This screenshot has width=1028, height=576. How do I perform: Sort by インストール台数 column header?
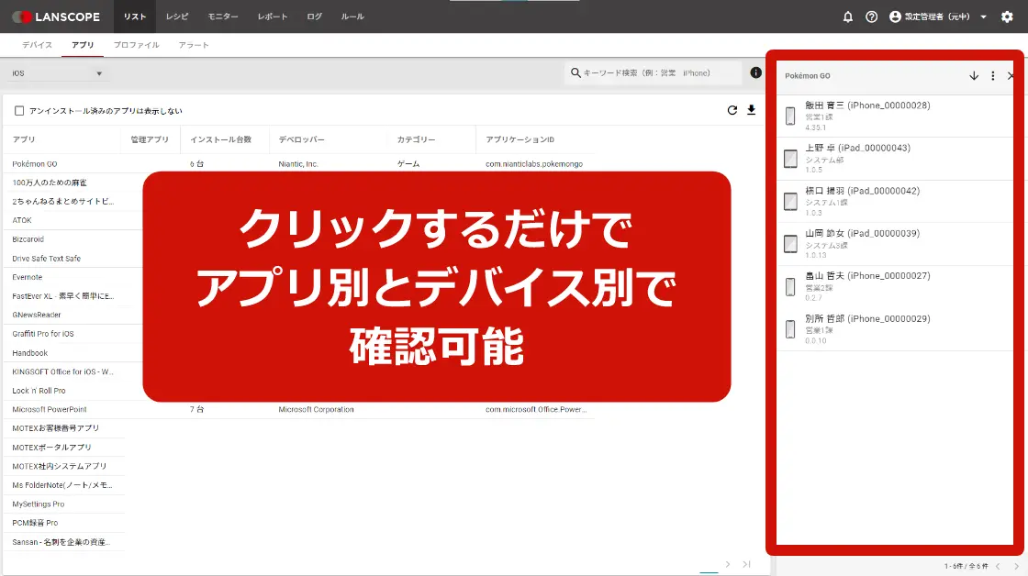(x=221, y=139)
